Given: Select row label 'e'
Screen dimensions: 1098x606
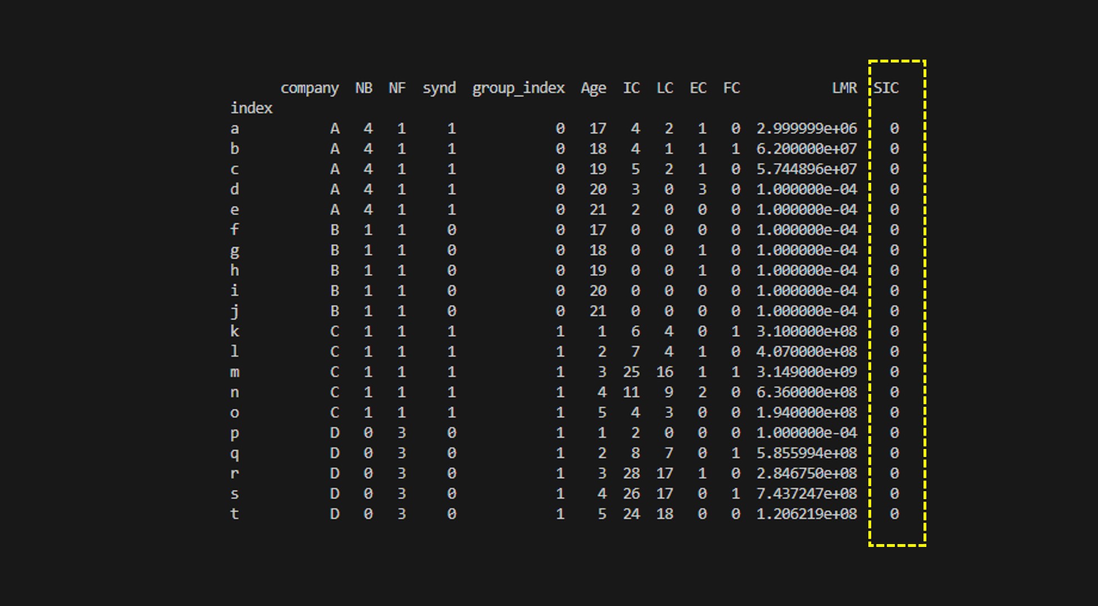Looking at the screenshot, I should [x=235, y=210].
